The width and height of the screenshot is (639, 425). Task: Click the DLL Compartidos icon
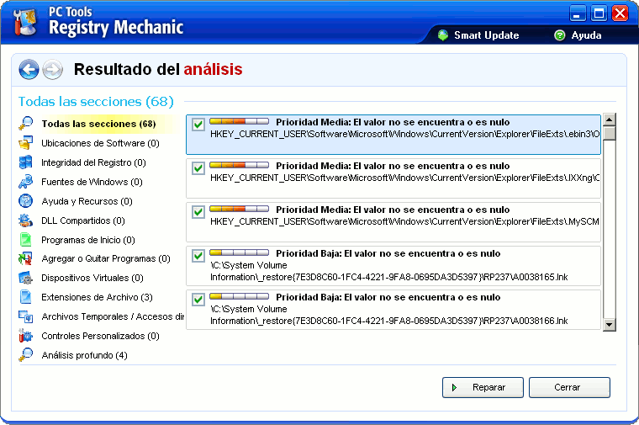point(26,220)
